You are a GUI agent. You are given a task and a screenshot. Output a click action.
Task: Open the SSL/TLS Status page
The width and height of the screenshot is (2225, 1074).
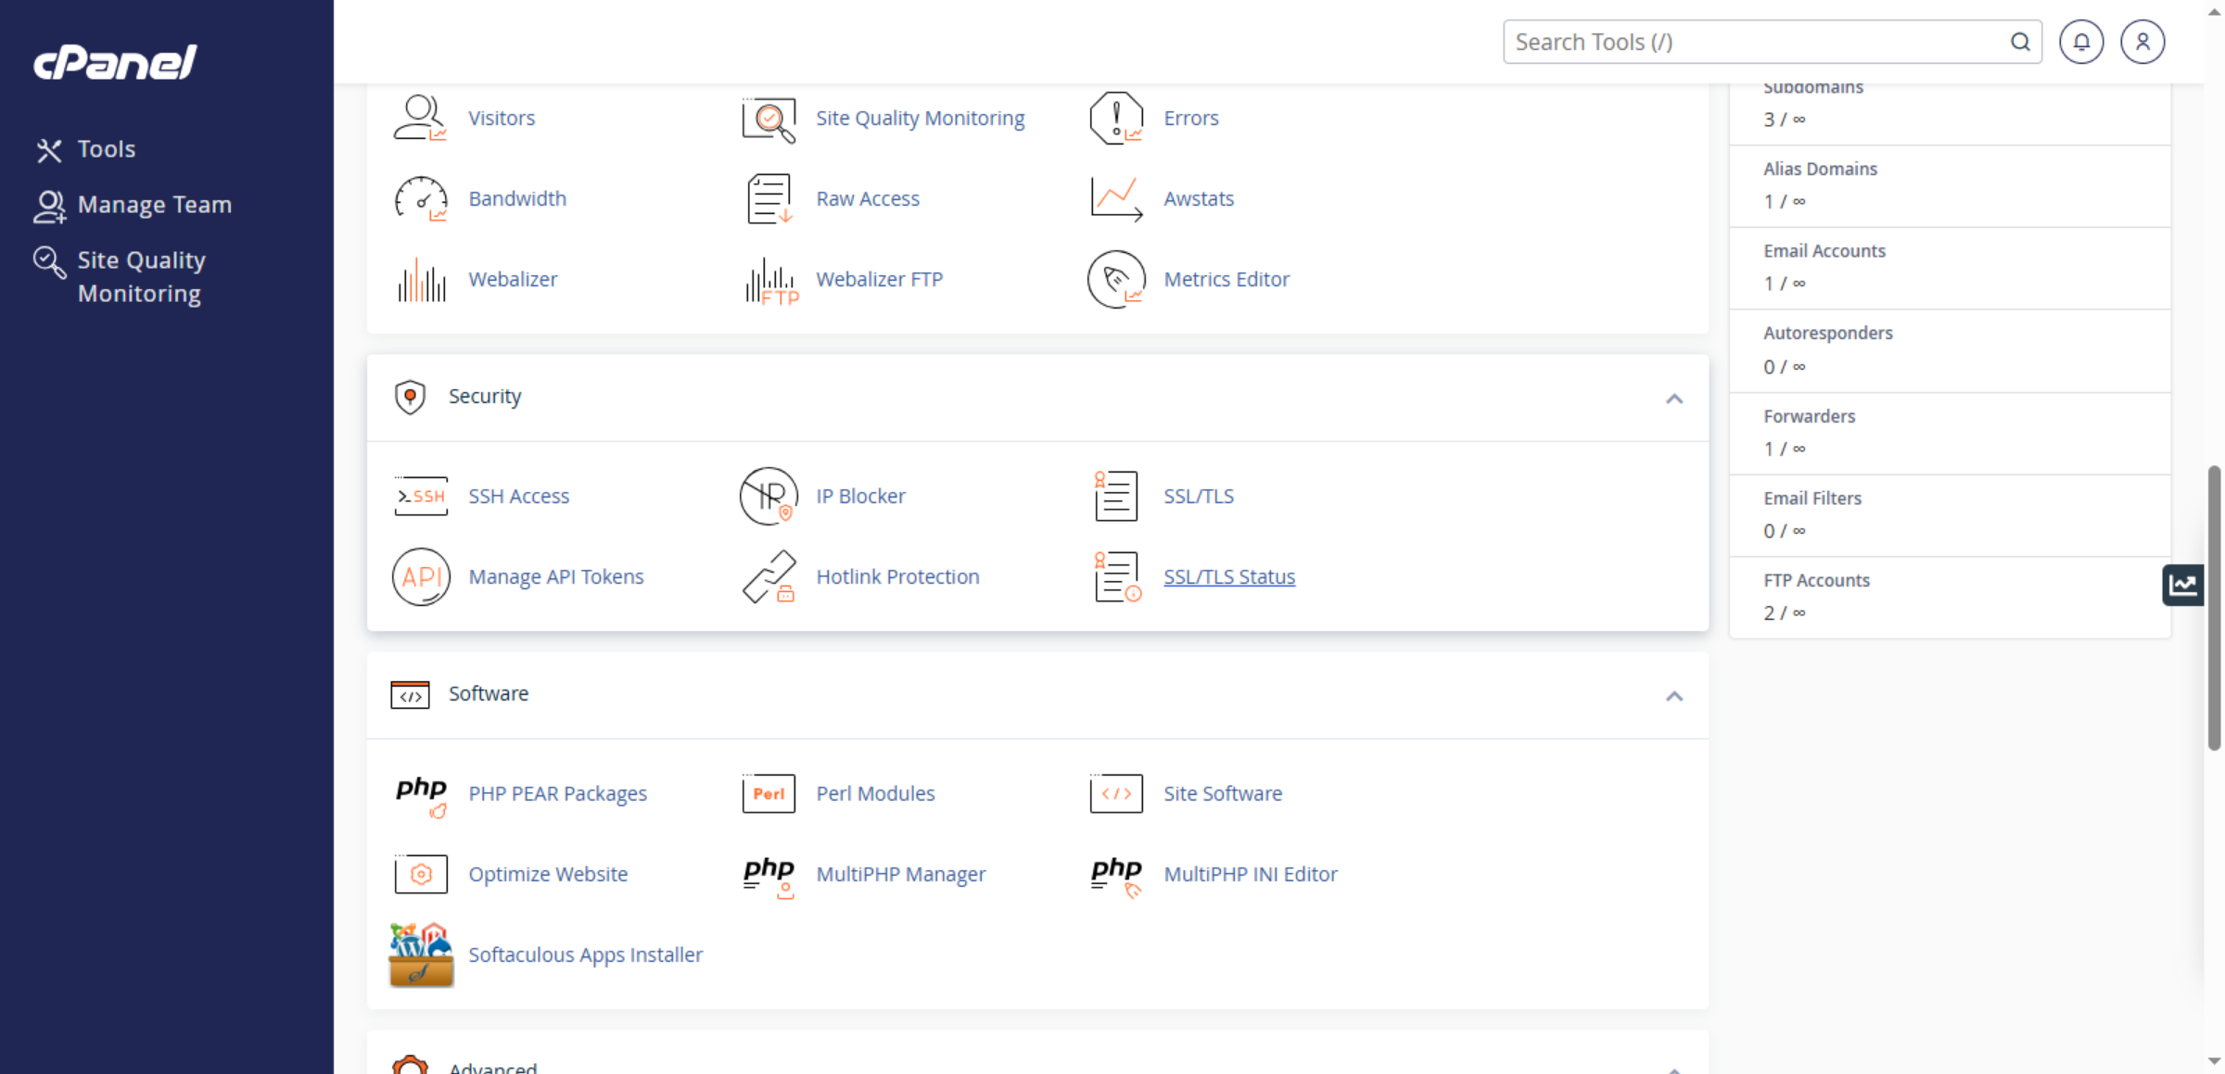(1229, 576)
